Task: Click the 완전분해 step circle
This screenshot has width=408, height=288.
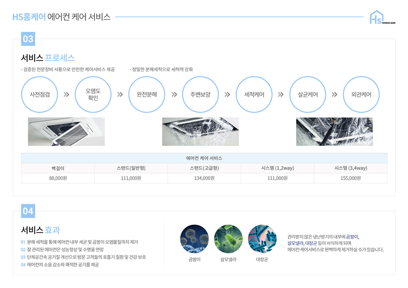Action: [x=147, y=94]
